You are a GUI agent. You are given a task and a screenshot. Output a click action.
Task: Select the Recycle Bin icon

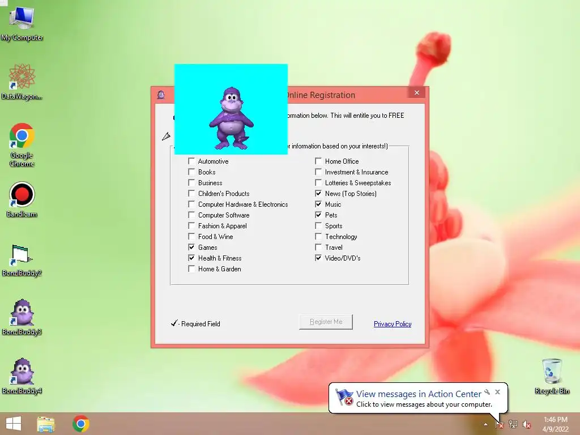(x=552, y=376)
